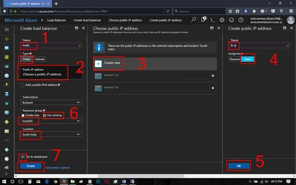Select the Public load balancer type
Image resolution: width=296 pixels, height=185 pixels.
coord(27,59)
